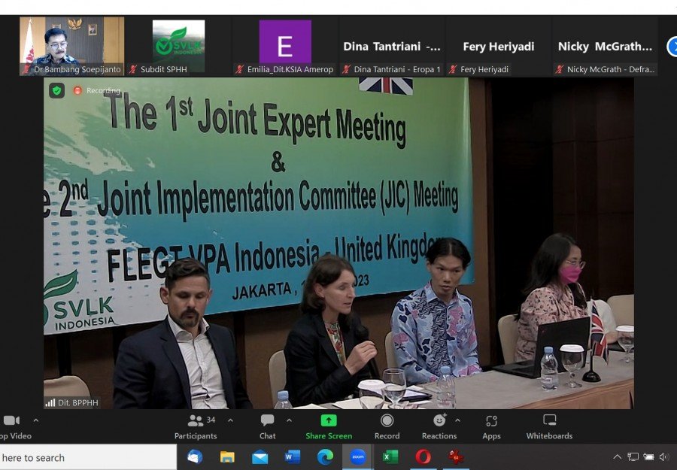Select the Fery Heriyadi participant tile
The width and height of the screenshot is (677, 470).
[x=498, y=46]
